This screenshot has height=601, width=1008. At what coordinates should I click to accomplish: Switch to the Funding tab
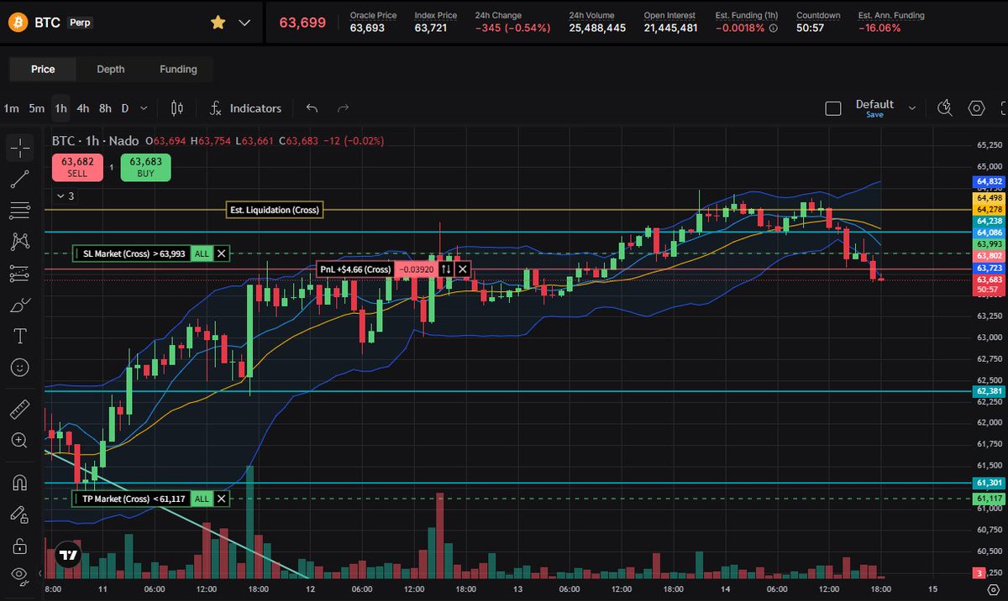[x=178, y=69]
